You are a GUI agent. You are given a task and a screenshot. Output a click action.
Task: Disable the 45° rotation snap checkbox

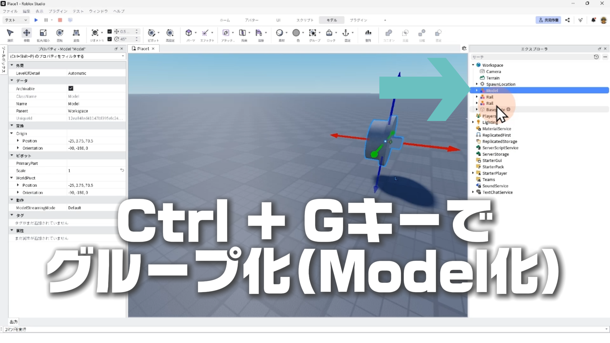[x=110, y=39]
